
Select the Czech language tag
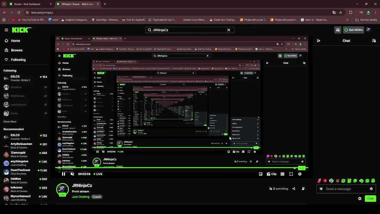(97, 197)
